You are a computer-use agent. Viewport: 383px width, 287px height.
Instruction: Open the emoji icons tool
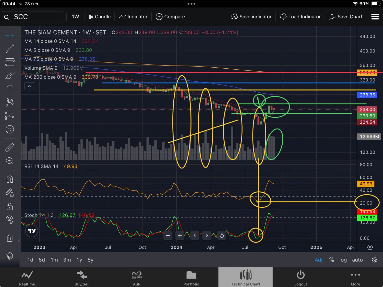(10, 129)
